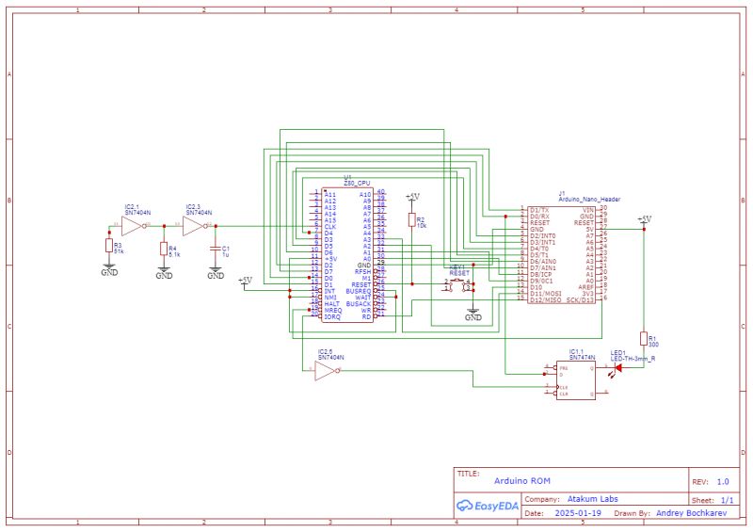
Task: Click the 'Arduino_Nano_Header' label
Action: coord(589,199)
